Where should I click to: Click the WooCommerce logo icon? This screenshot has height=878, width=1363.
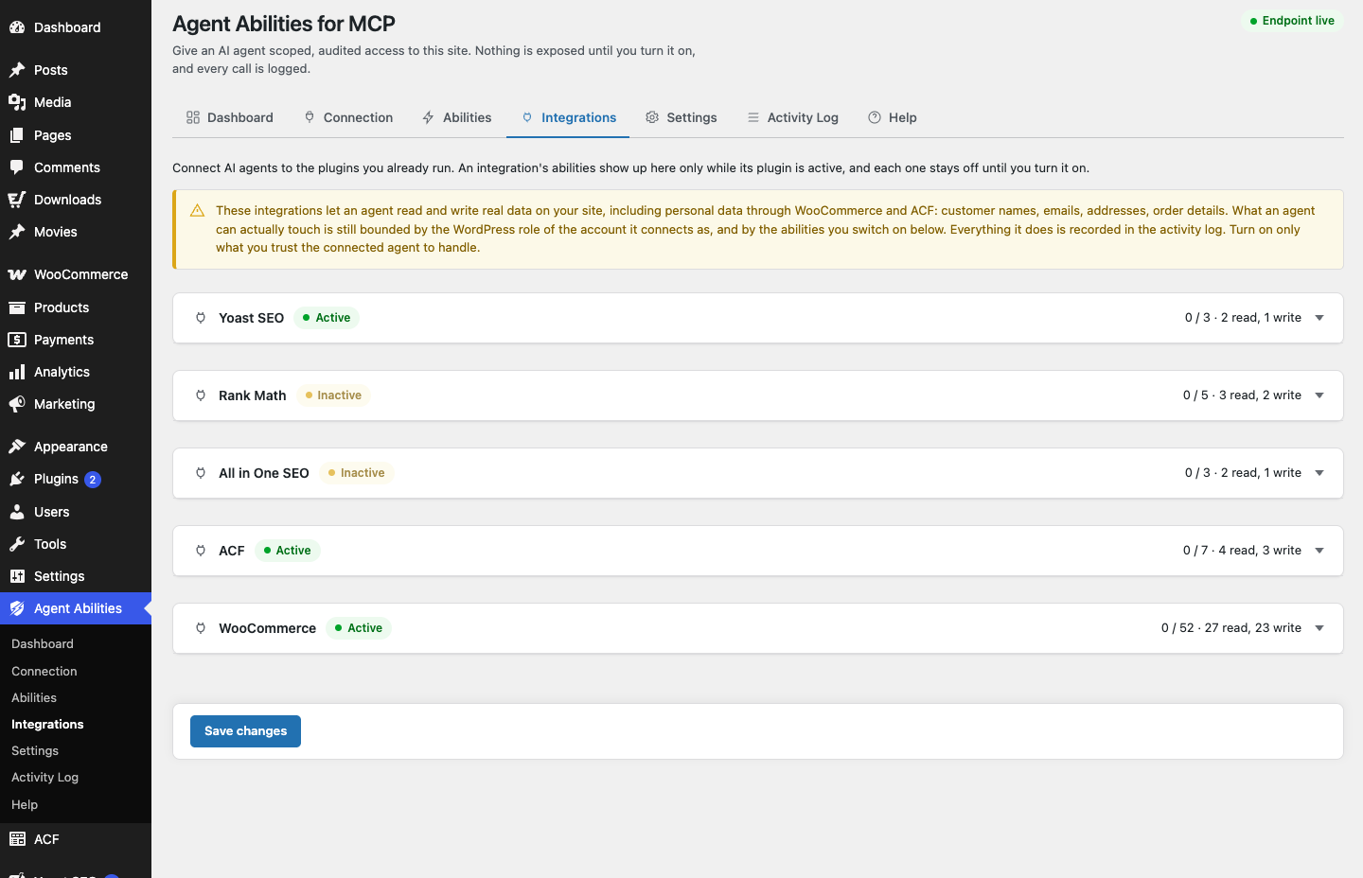click(17, 274)
